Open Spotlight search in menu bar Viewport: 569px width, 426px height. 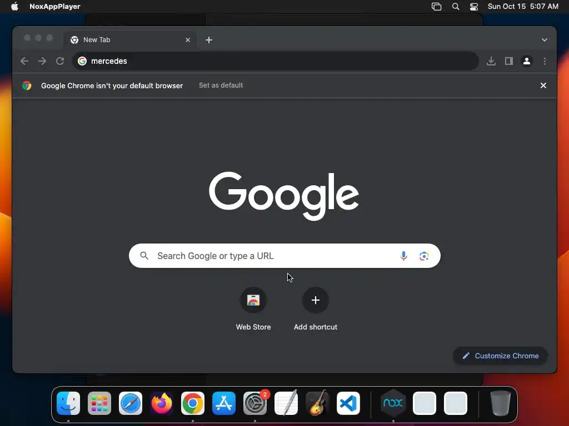456,7
